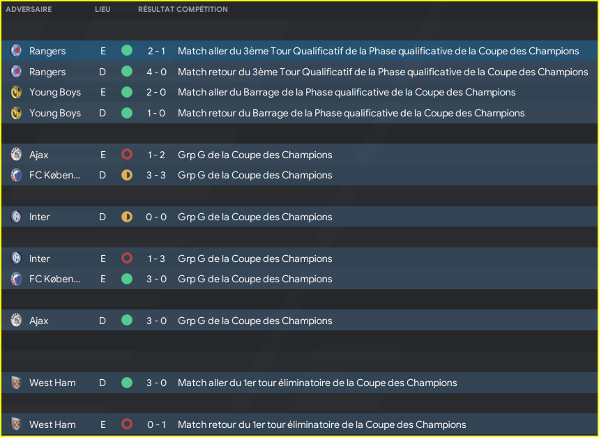Click the Rangers club badge in first row

pos(16,51)
